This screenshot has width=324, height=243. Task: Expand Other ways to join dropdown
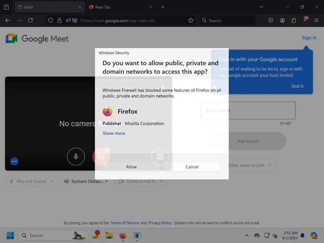coord(249,165)
